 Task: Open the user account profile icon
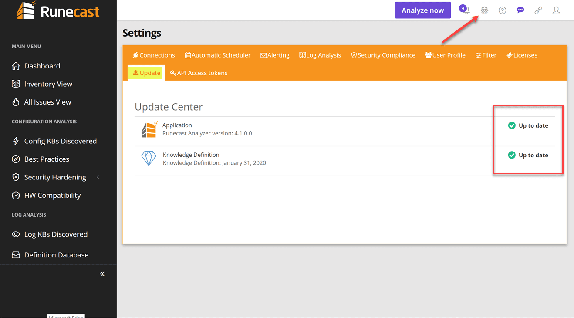(x=556, y=10)
